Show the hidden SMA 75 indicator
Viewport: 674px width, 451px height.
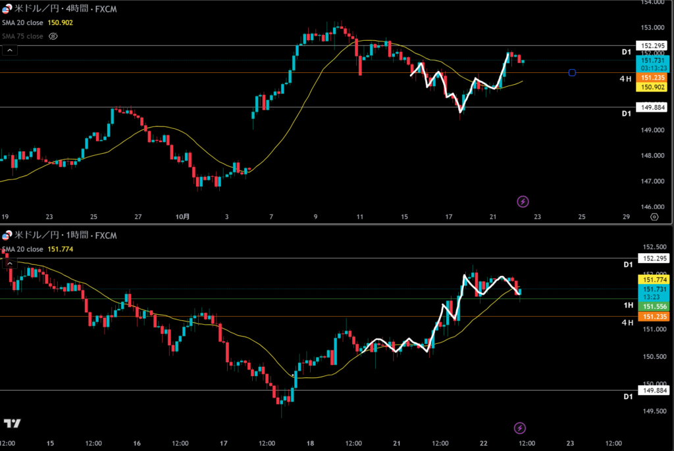(53, 36)
